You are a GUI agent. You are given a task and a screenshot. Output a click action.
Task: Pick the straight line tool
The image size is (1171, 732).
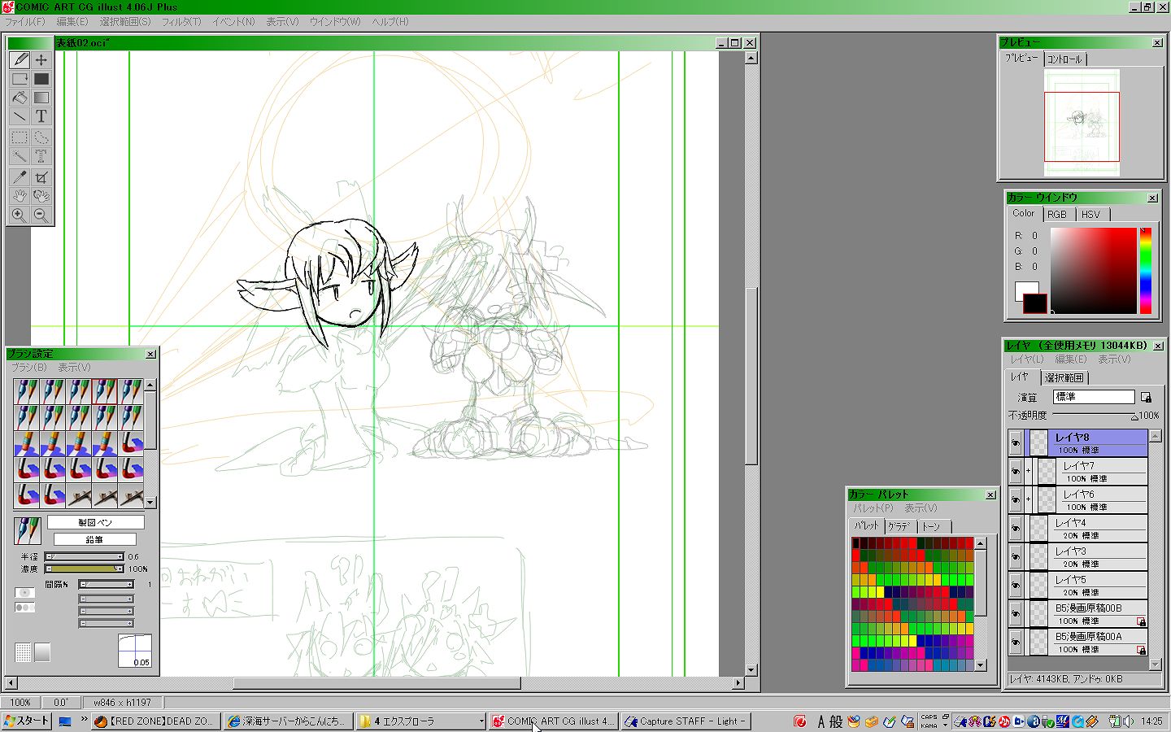pyautogui.click(x=20, y=116)
